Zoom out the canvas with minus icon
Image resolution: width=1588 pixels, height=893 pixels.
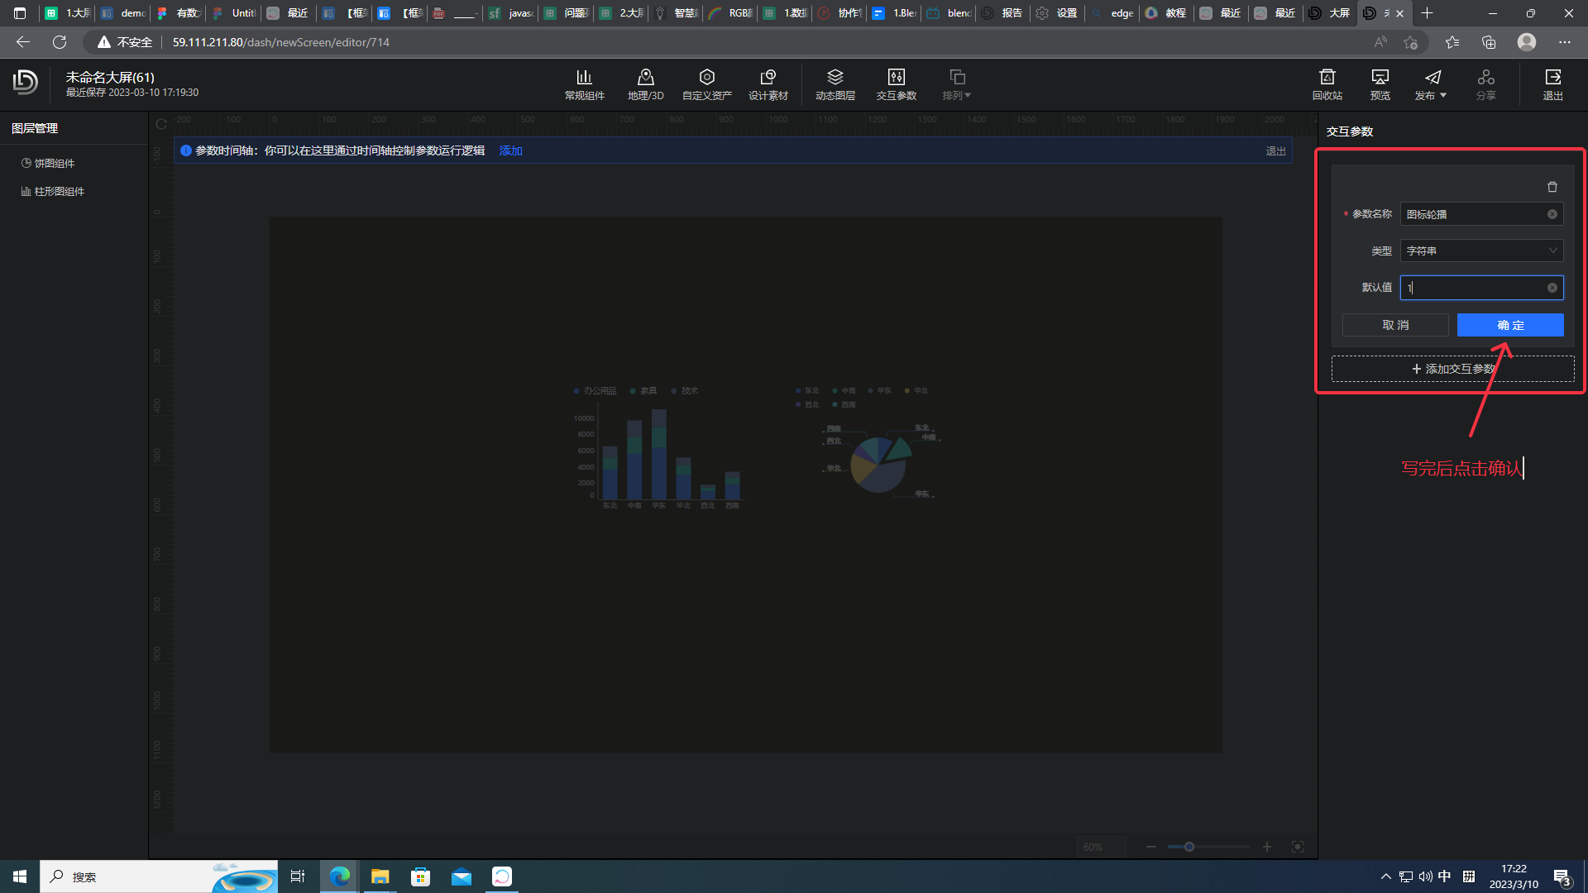pyautogui.click(x=1150, y=847)
